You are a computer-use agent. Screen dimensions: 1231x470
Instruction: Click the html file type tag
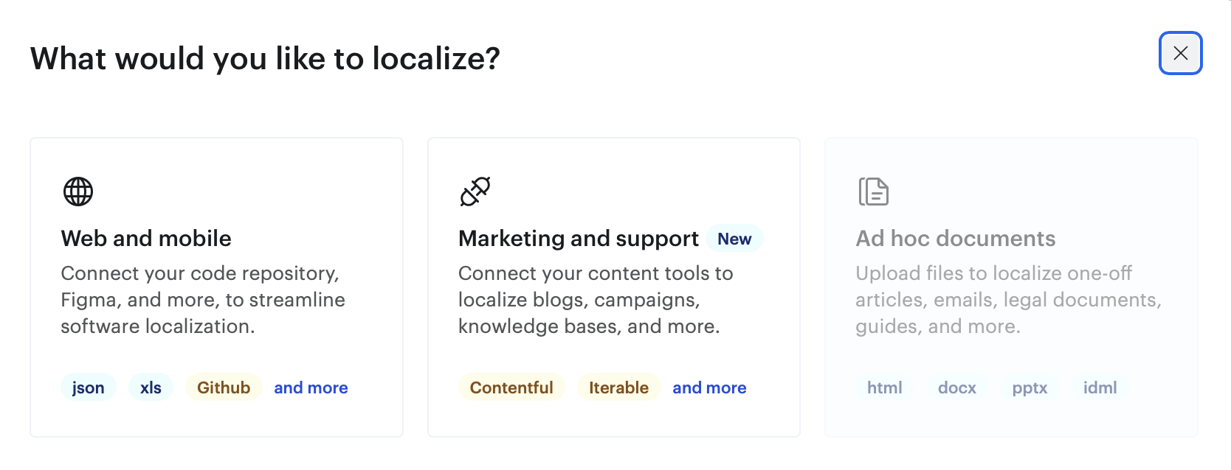tap(884, 387)
